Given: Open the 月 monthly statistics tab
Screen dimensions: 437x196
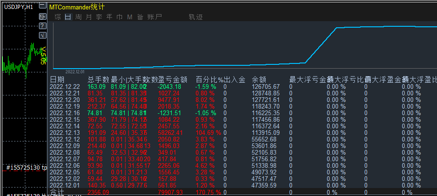Looking at the screenshot, I should (89, 17).
